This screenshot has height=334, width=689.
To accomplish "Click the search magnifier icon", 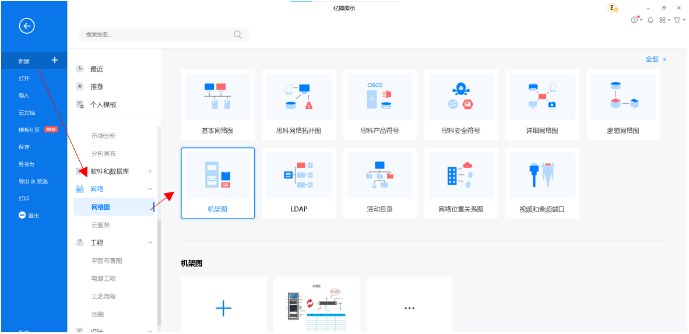I will pyautogui.click(x=238, y=34).
